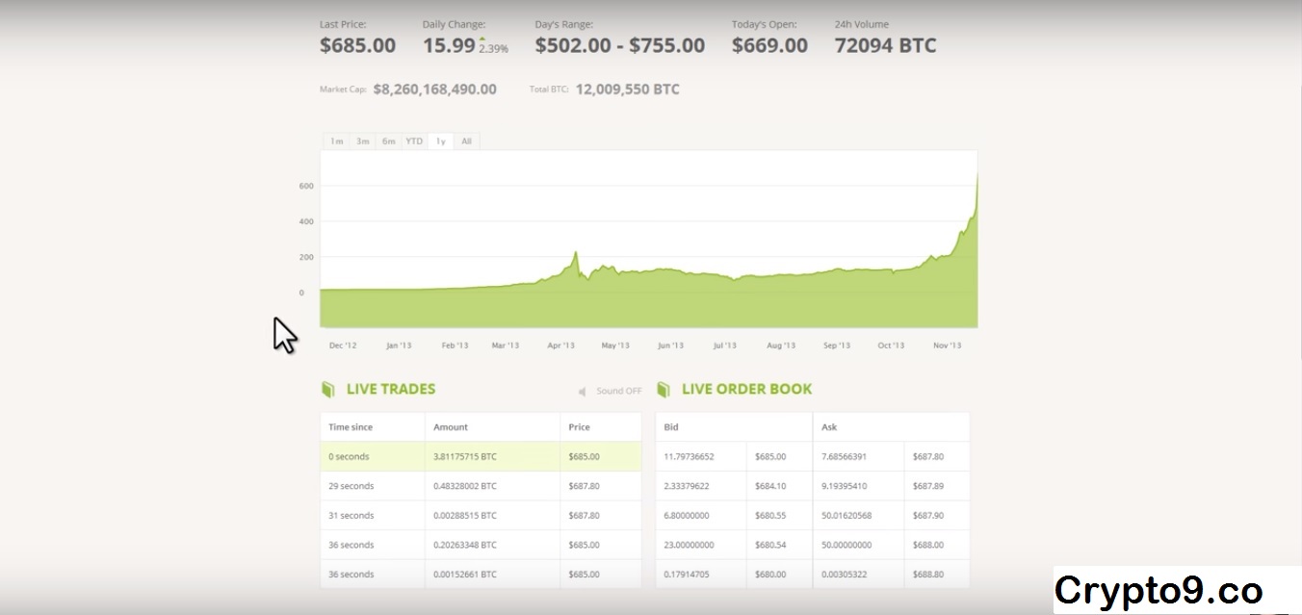The height and width of the screenshot is (615, 1302).
Task: Click the 31 seconds trade row
Action: tap(481, 516)
